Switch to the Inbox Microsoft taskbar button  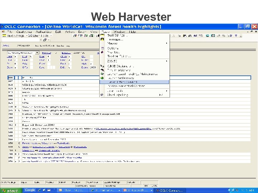73,190
